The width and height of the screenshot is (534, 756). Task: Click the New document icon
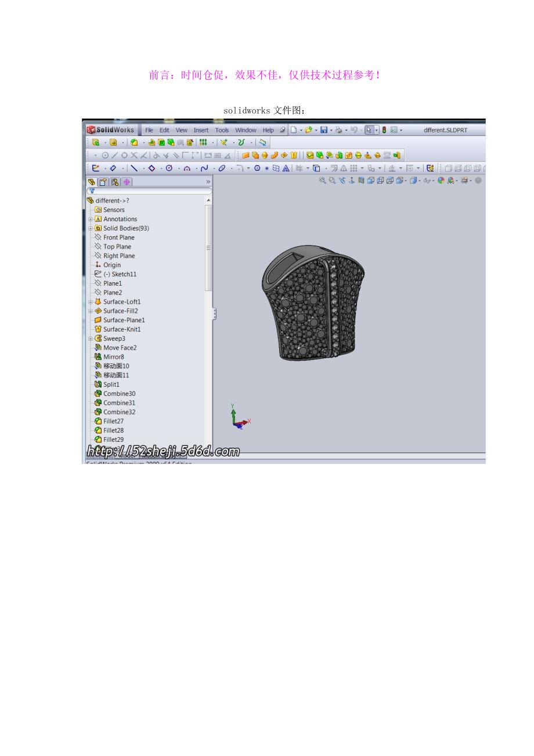click(x=294, y=130)
